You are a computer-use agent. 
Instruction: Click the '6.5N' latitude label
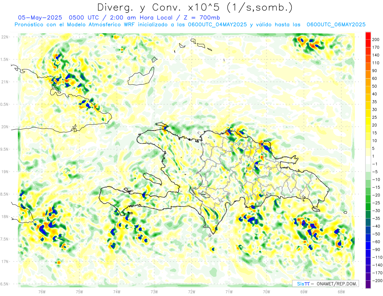4,284
